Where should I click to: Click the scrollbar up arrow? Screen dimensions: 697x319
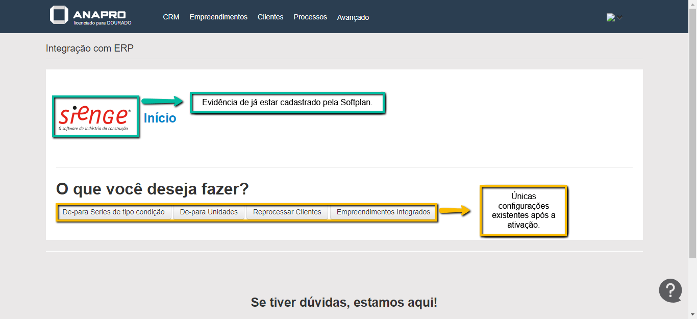coord(692,4)
